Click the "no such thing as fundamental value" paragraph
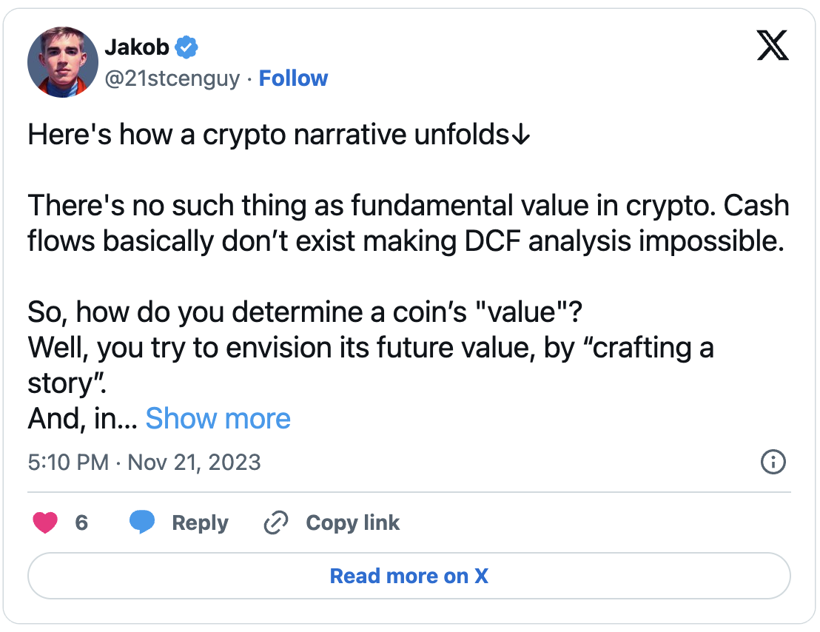Image resolution: width=820 pixels, height=632 pixels. click(408, 224)
